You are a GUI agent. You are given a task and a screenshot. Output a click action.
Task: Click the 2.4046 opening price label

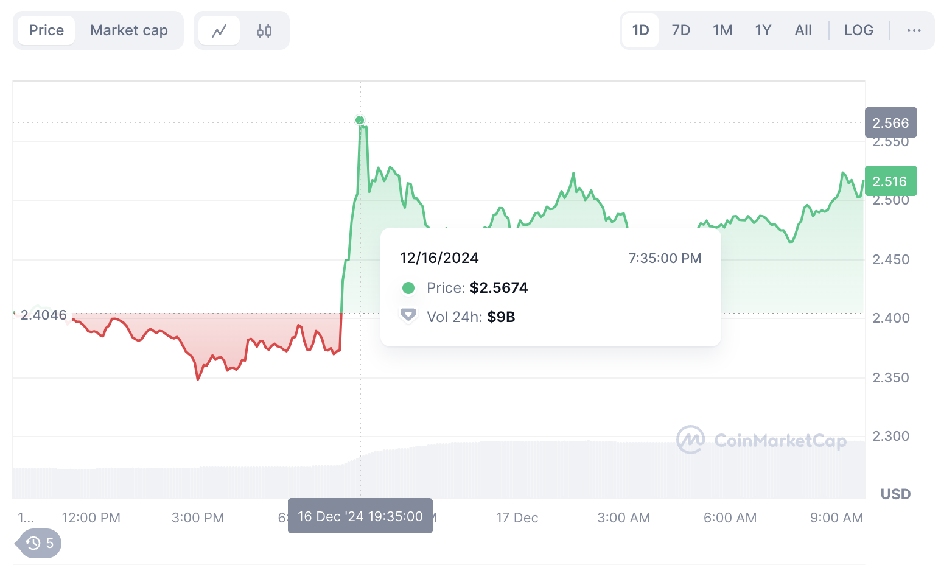pyautogui.click(x=43, y=315)
